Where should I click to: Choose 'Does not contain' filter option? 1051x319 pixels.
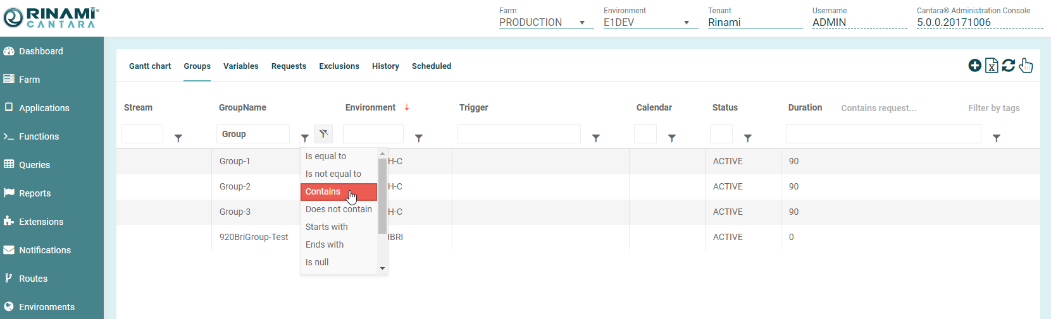pyautogui.click(x=339, y=209)
